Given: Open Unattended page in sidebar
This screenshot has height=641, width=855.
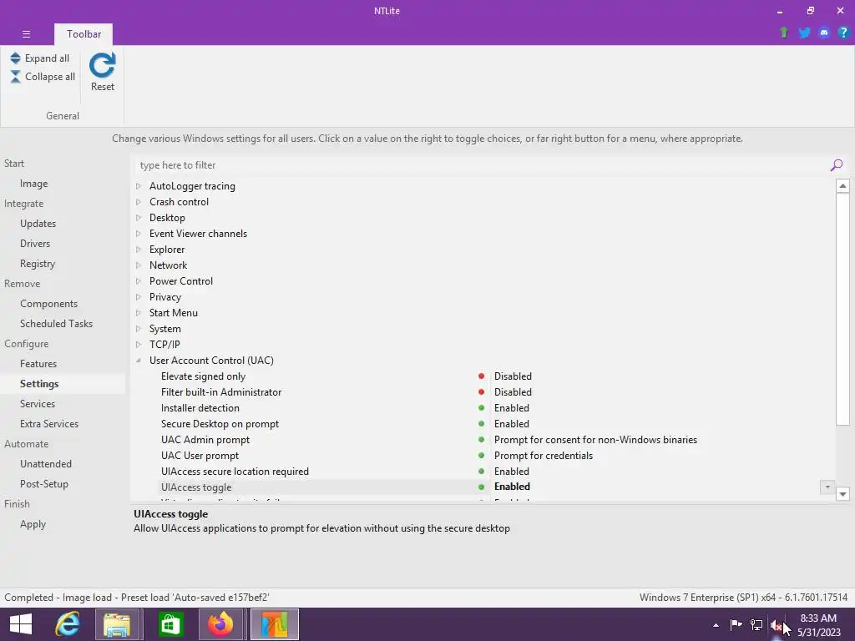Looking at the screenshot, I should [46, 464].
